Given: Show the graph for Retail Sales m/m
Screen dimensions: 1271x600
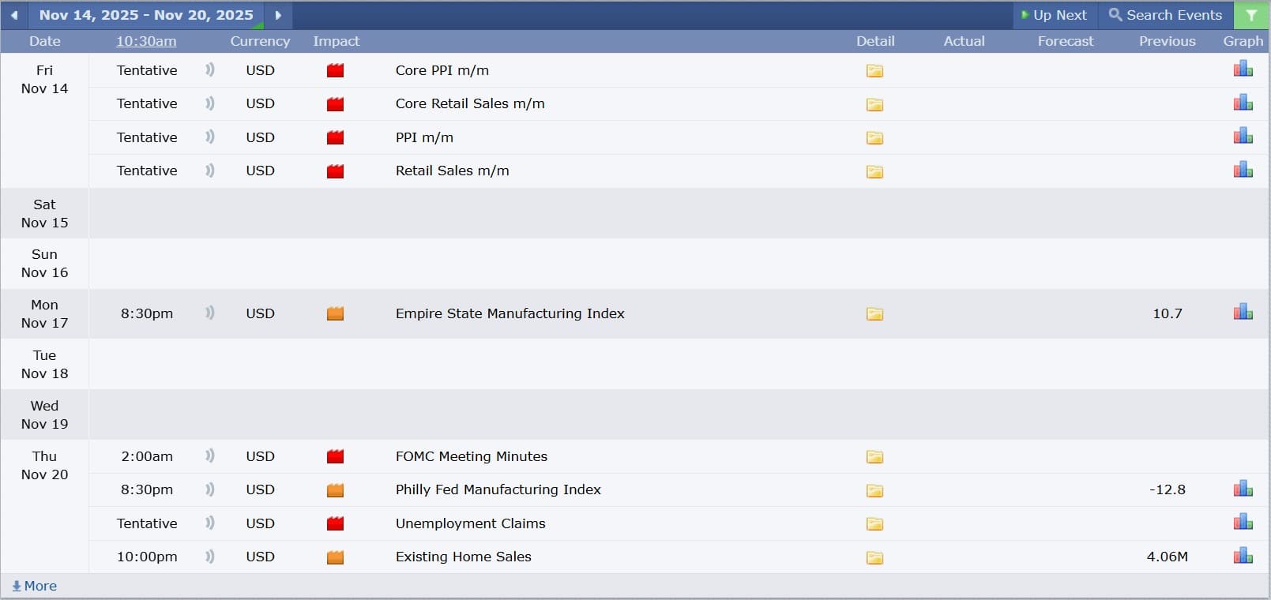Looking at the screenshot, I should (1243, 170).
